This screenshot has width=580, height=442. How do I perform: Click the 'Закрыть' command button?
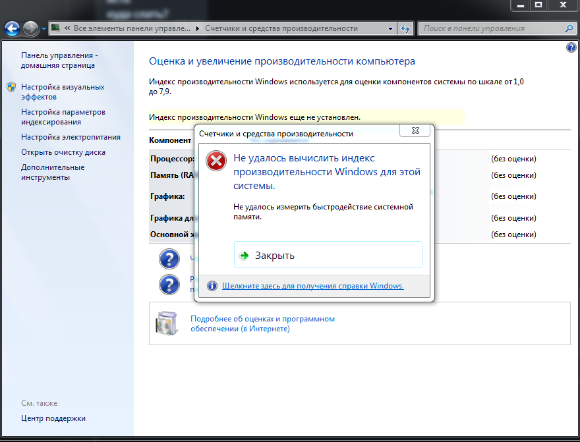328,255
